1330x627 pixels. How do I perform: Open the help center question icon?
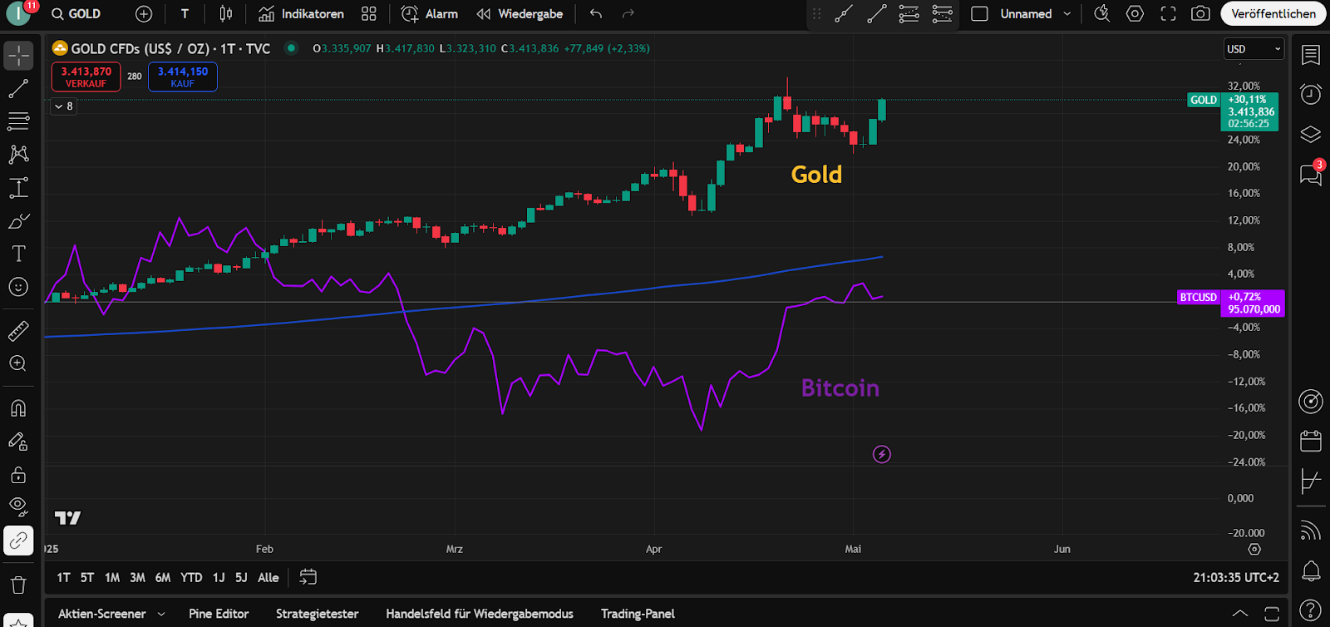(1311, 610)
